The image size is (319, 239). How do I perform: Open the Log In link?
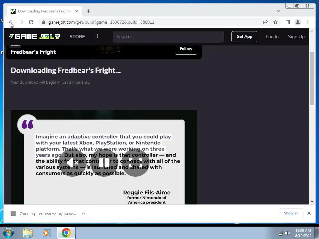tap(272, 37)
